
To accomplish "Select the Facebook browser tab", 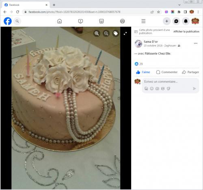I will pyautogui.click(x=26, y=5).
